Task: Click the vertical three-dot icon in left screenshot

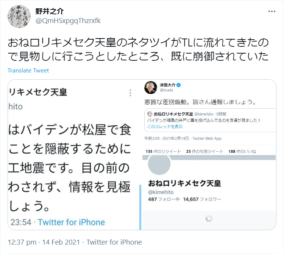Action: 130,93
